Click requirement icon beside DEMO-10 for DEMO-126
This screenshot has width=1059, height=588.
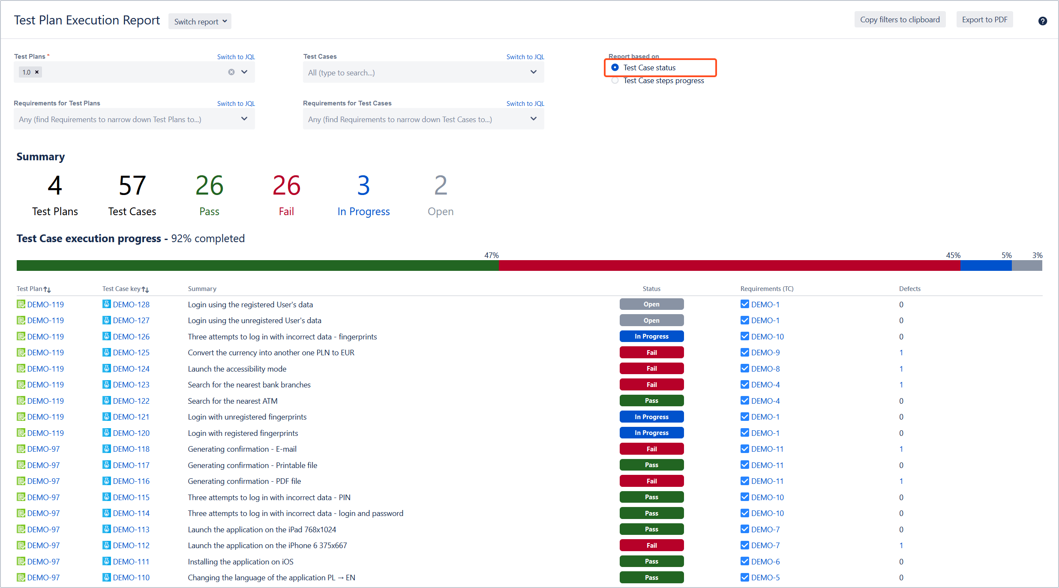[x=745, y=336]
